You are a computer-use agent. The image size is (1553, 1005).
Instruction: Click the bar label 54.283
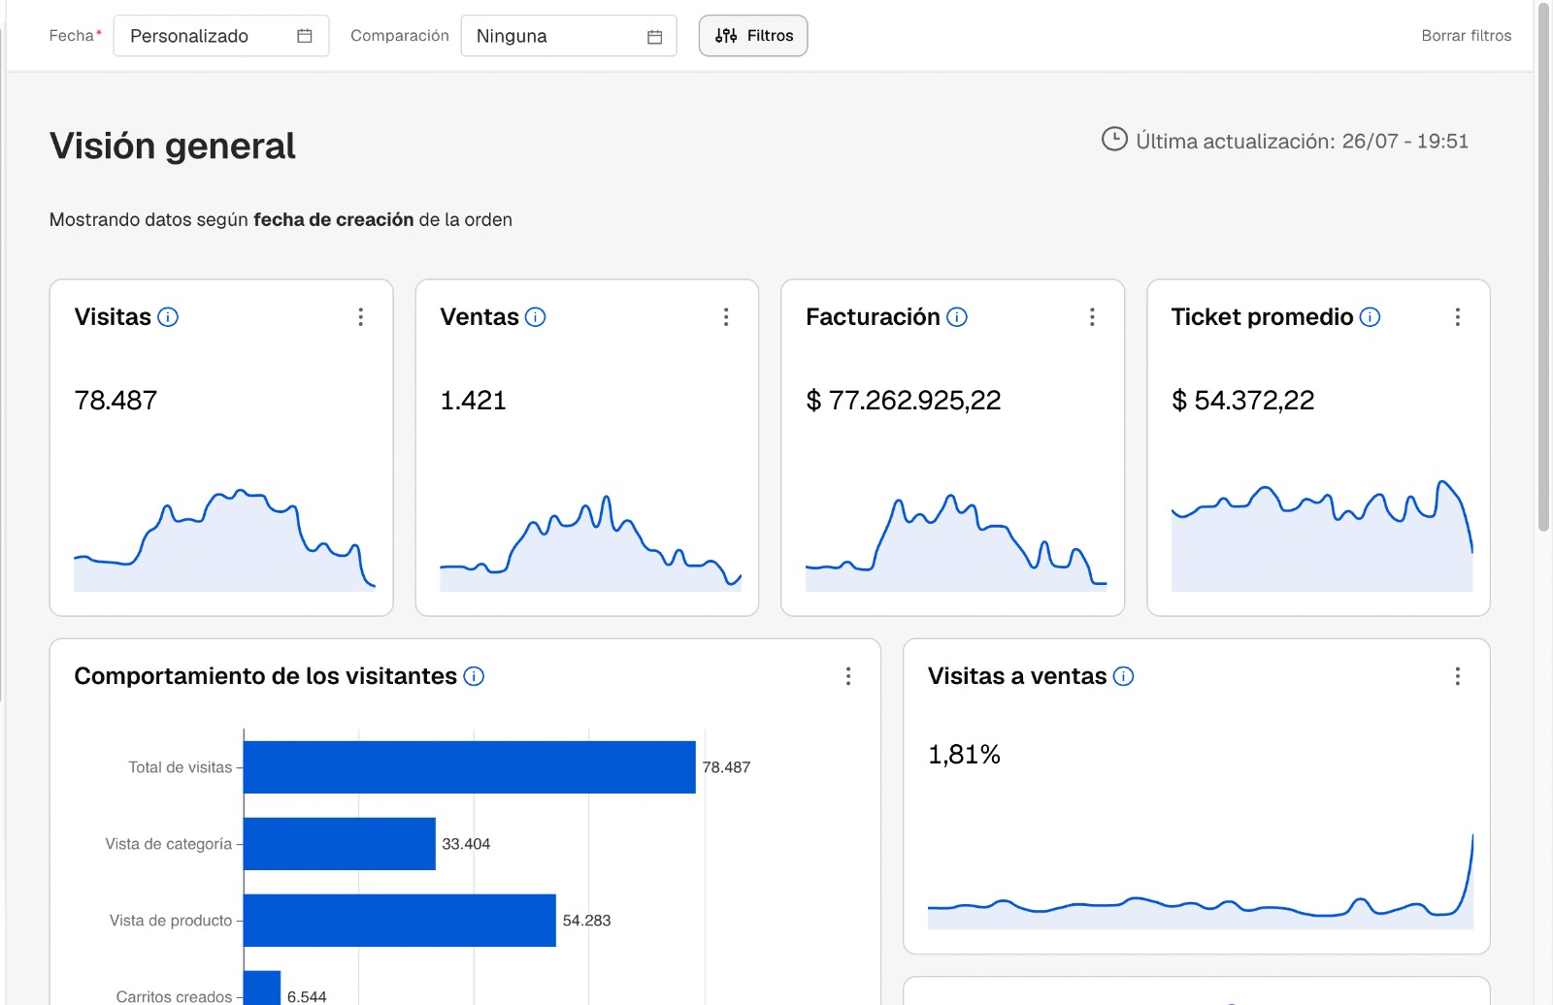click(x=586, y=921)
